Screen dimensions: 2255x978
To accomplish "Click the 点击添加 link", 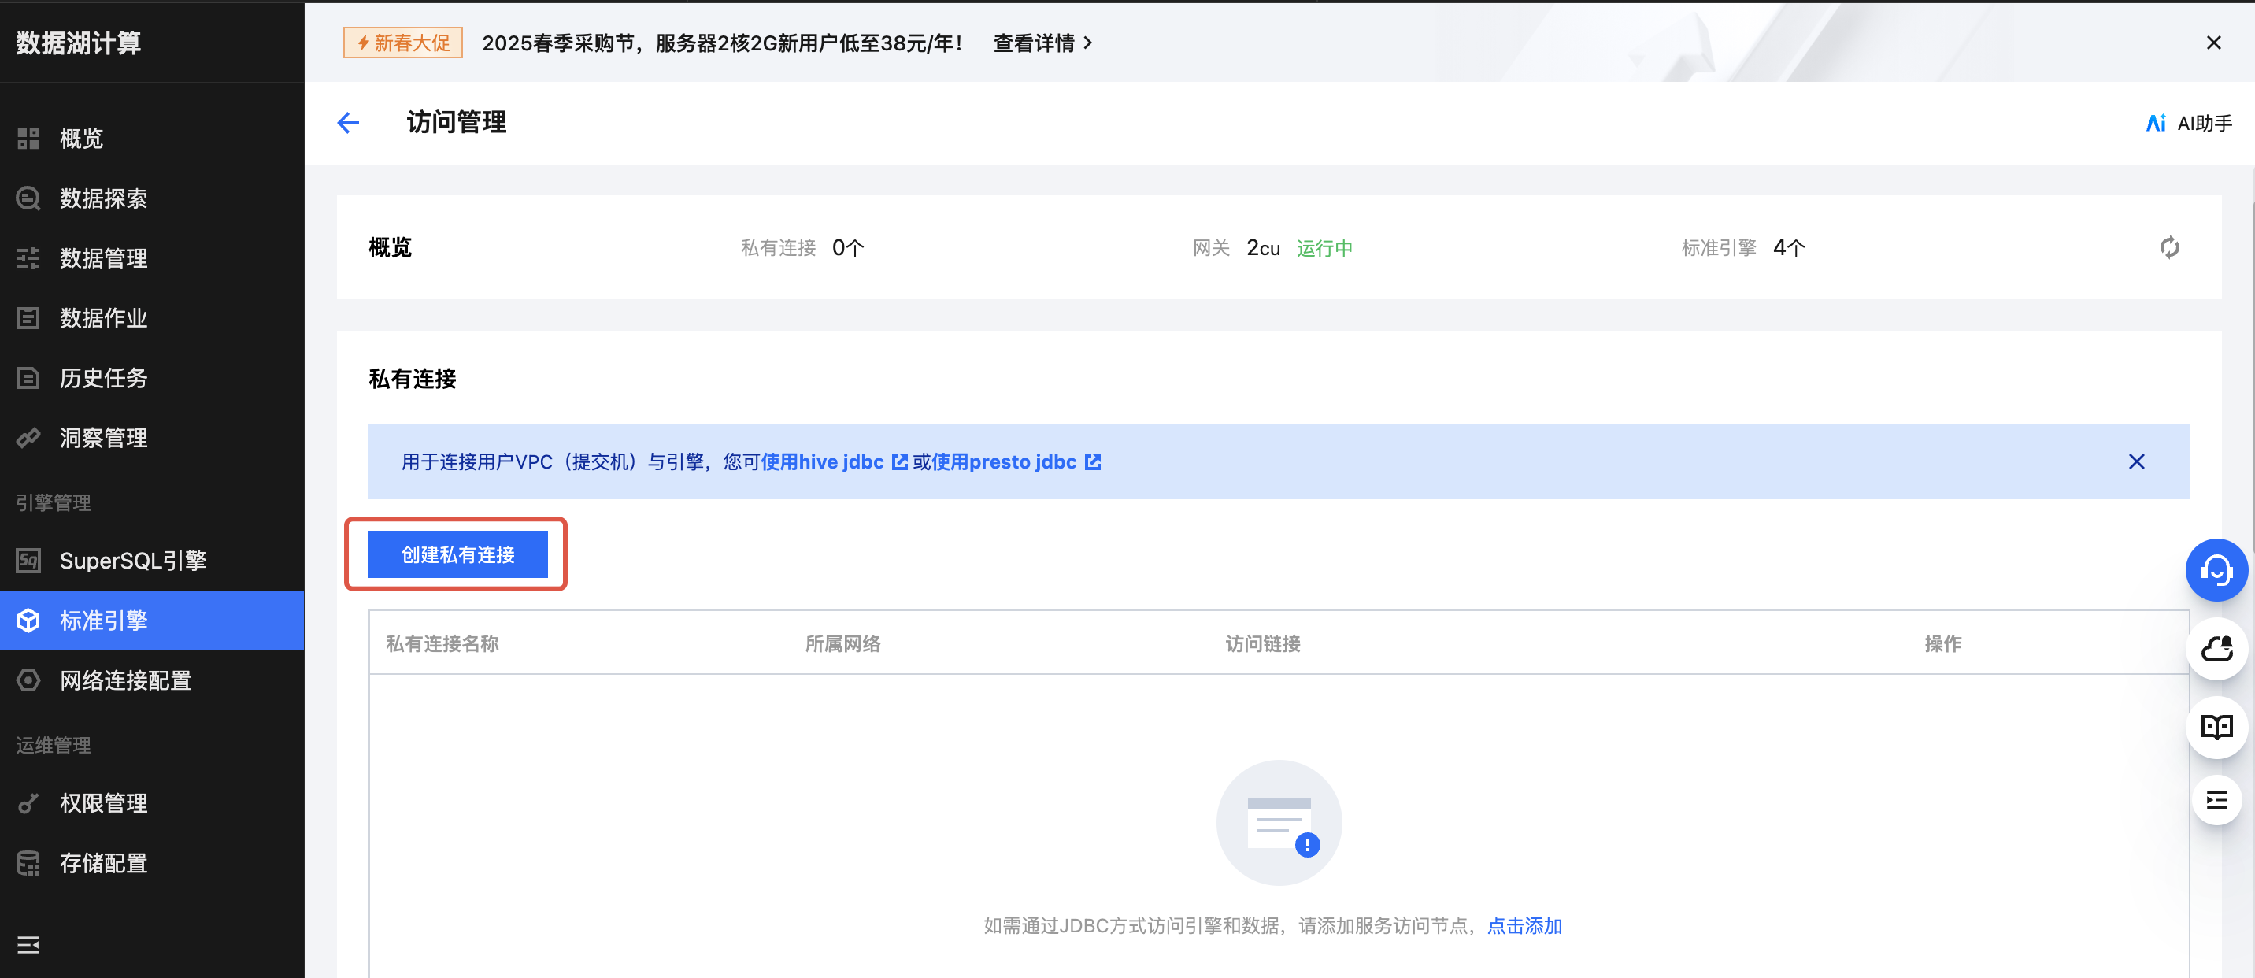I will click(x=1524, y=925).
